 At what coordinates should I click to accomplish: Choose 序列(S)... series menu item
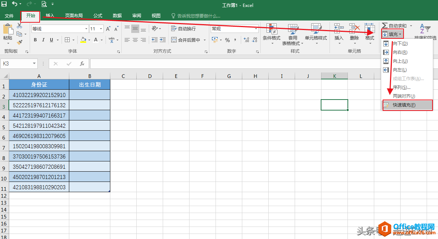(x=408, y=87)
